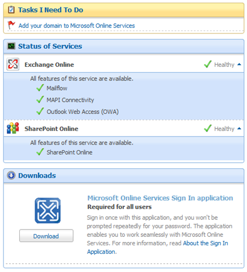
Task: Click the Microsoft Online Services Sign In application title
Action: [x=160, y=198]
